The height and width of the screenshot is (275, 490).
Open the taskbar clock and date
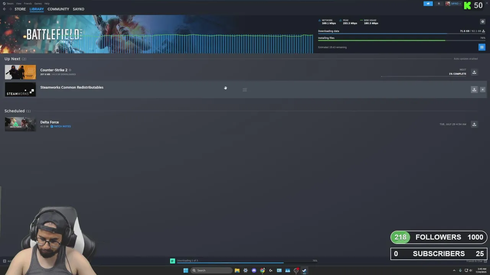[x=481, y=270]
